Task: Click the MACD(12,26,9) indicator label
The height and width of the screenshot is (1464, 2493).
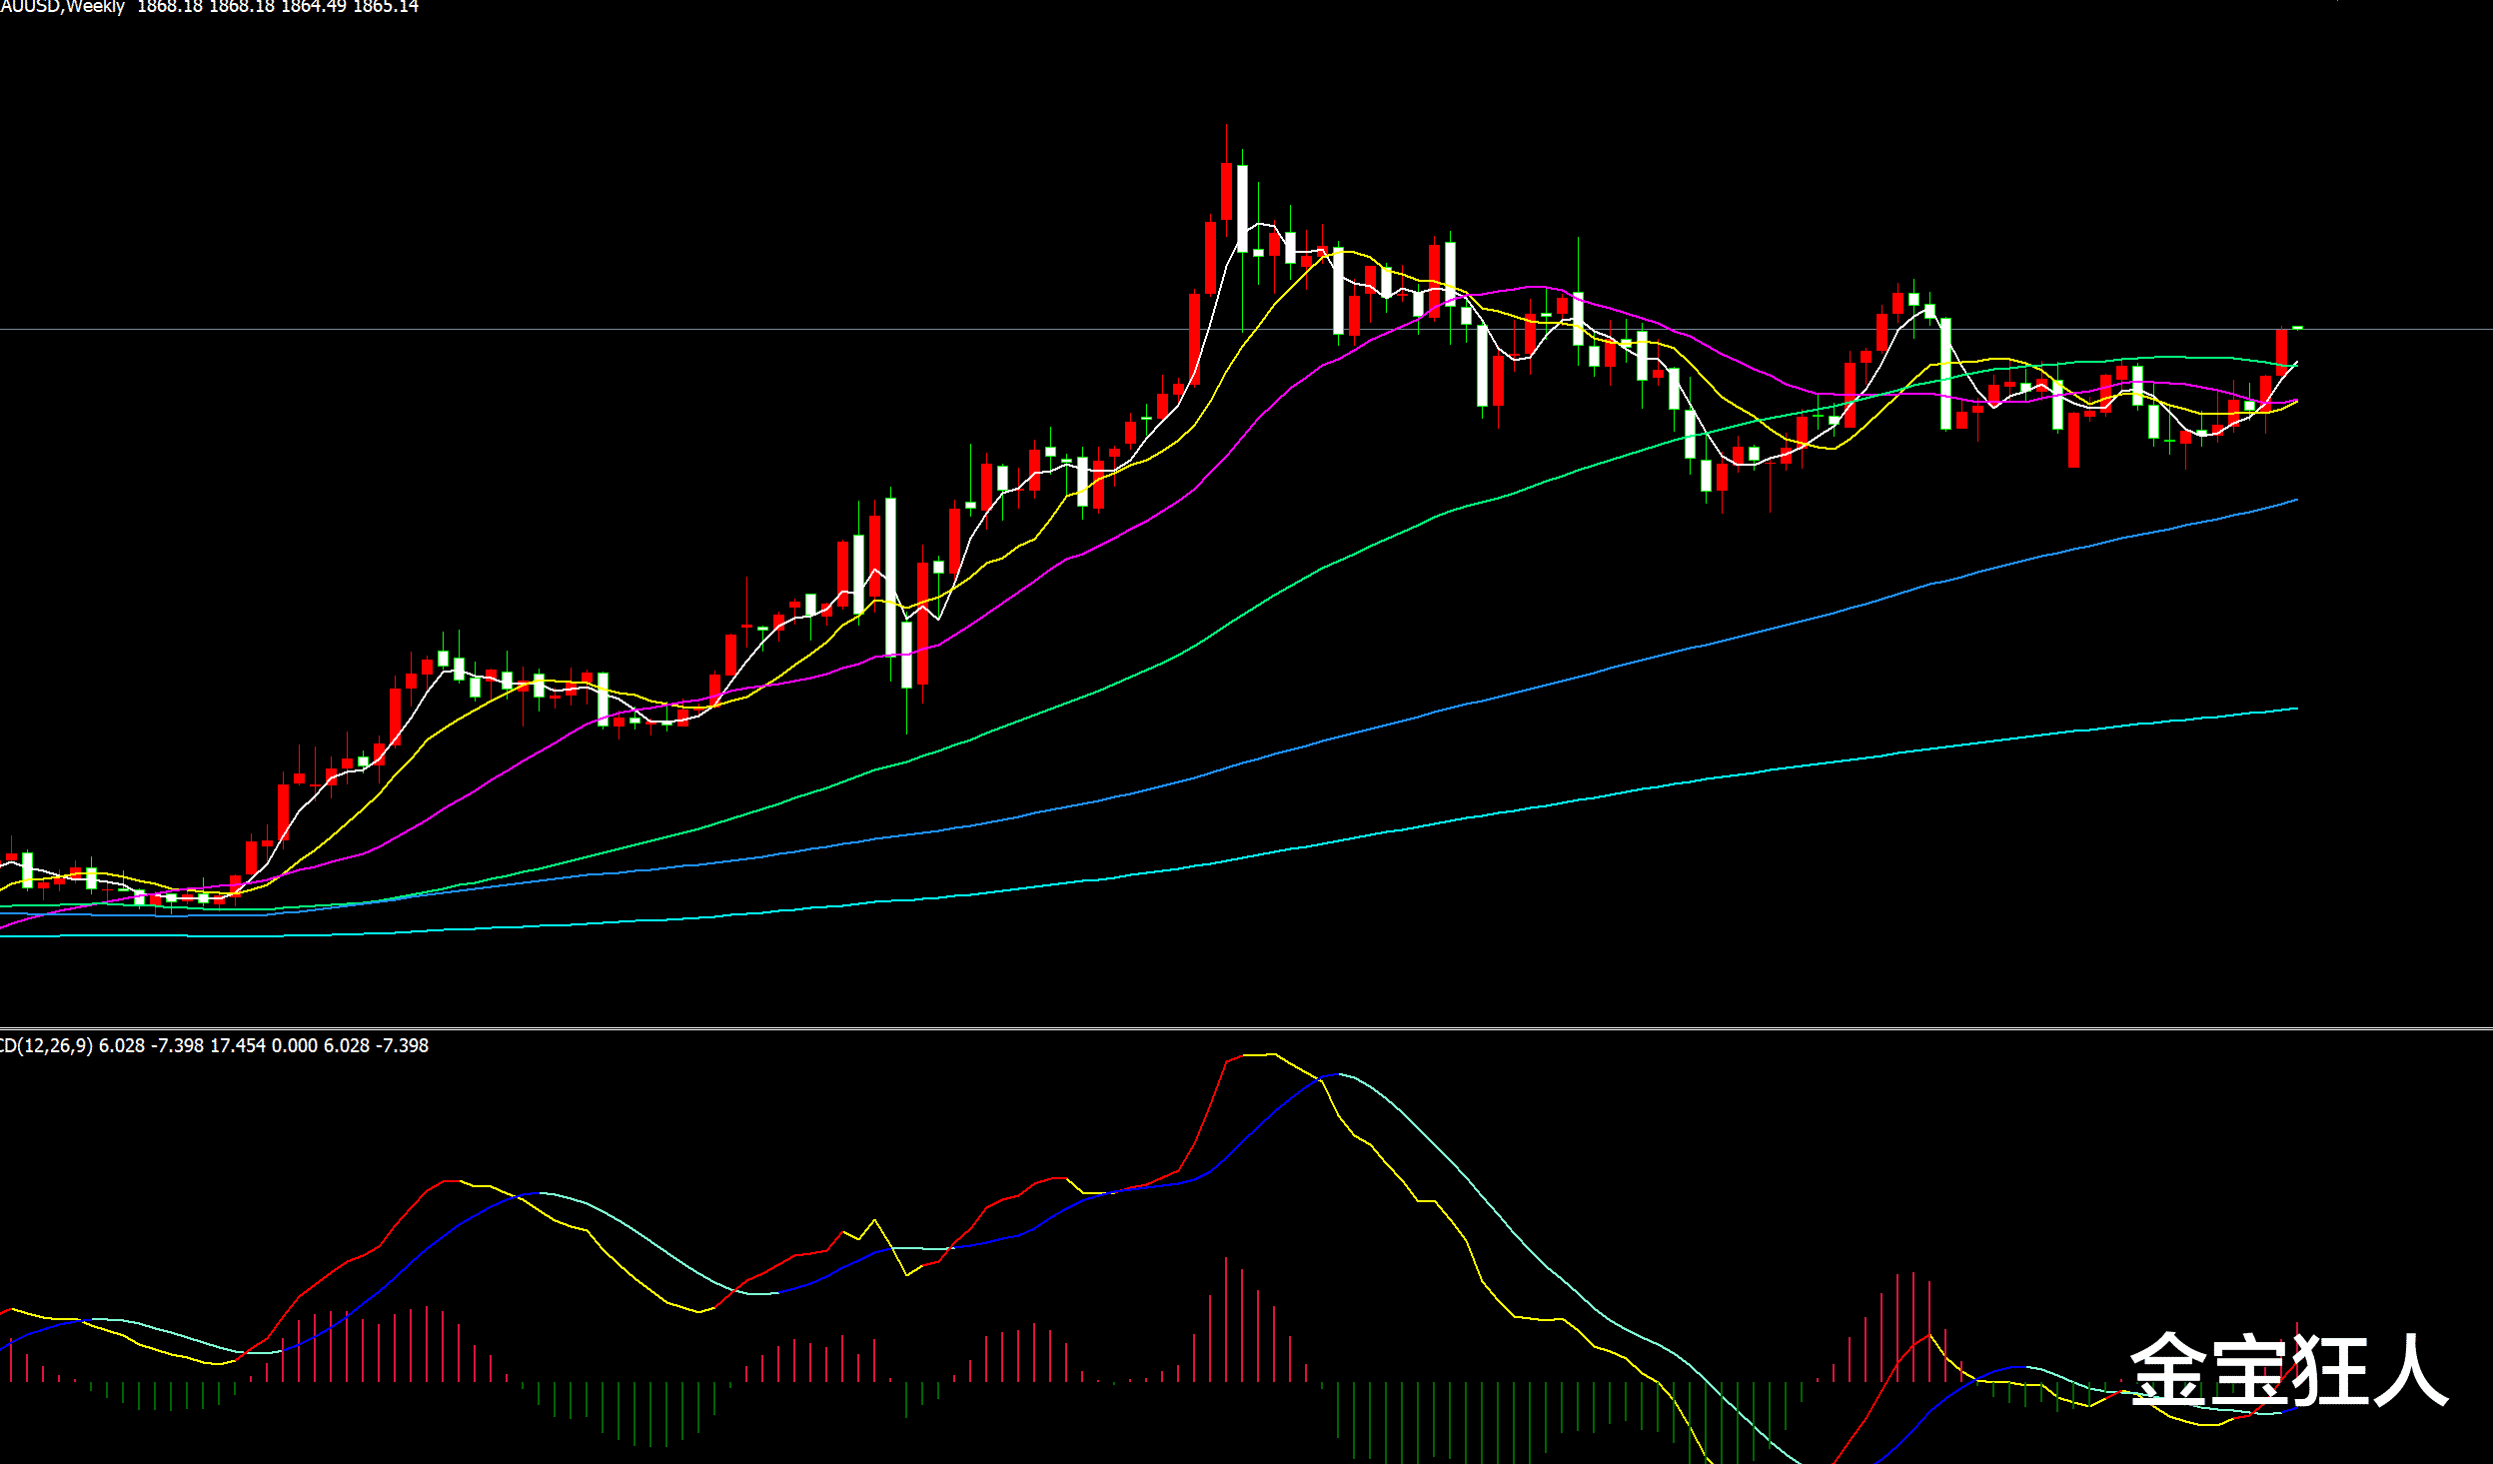Action: (x=46, y=1045)
